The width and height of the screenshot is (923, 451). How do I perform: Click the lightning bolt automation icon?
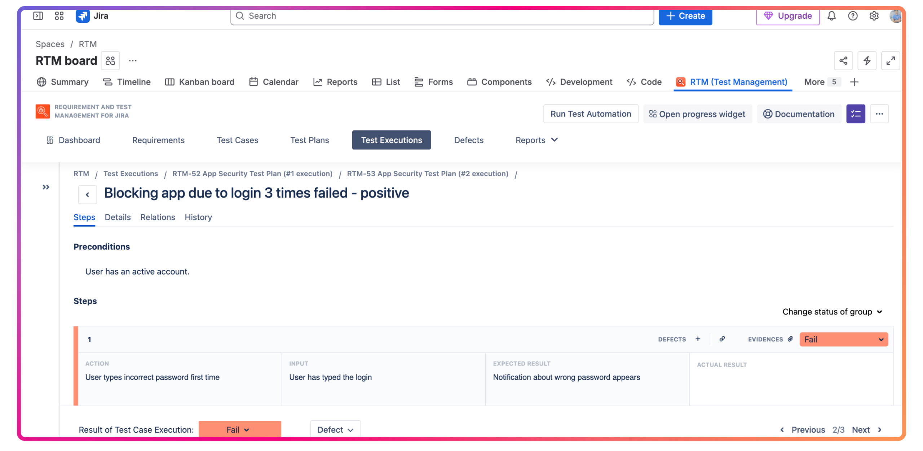coord(866,61)
